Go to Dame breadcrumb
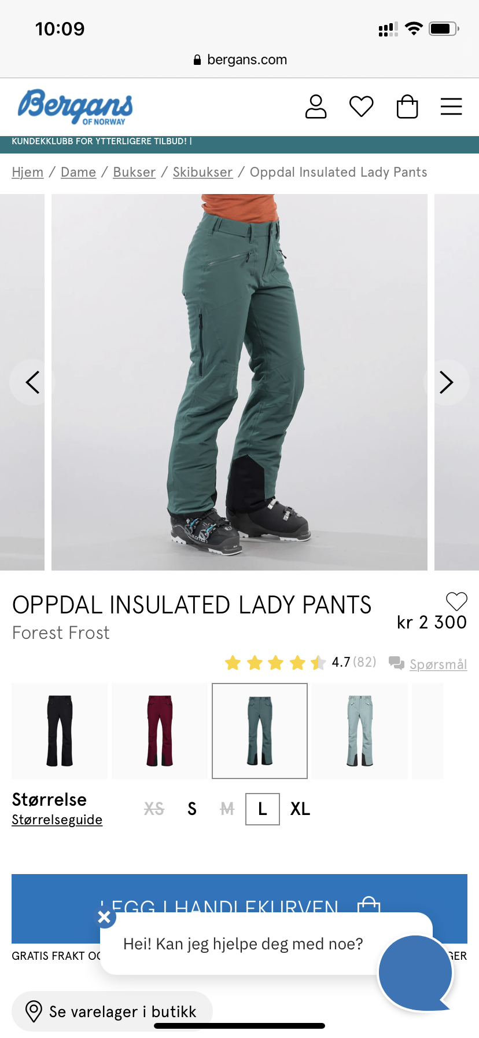Screen dimensions: 479x1038 coord(78,172)
